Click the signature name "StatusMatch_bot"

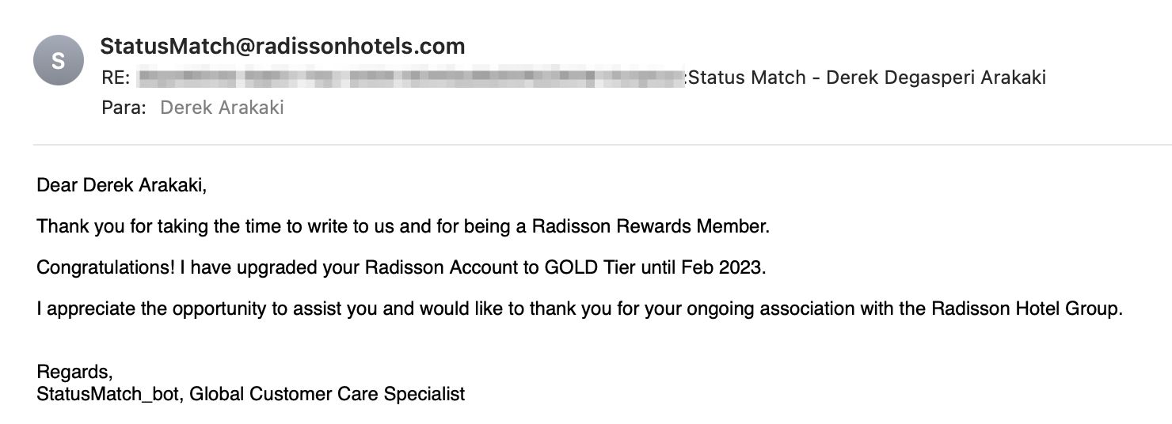pos(110,393)
